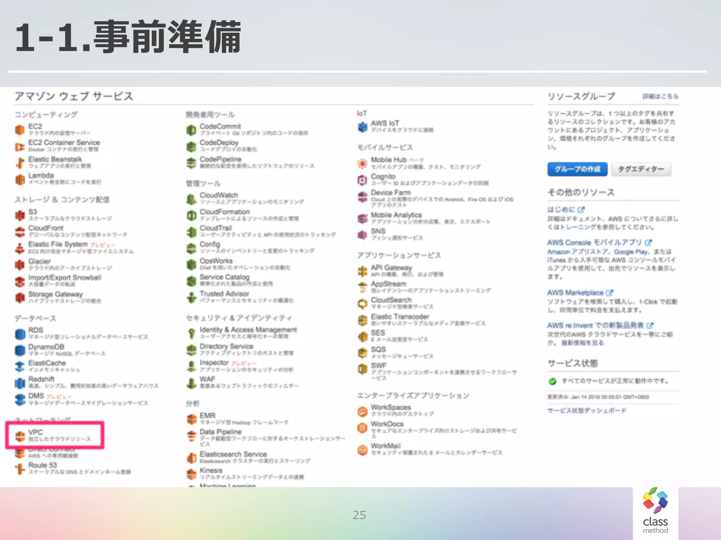
Task: Click the API Gateway icon
Action: [362, 271]
